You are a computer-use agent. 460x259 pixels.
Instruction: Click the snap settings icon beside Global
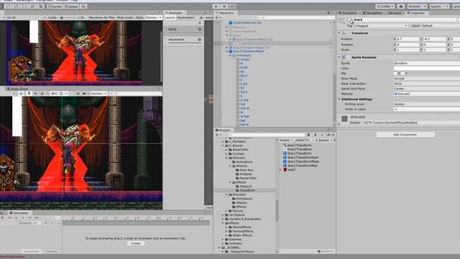click(x=83, y=6)
